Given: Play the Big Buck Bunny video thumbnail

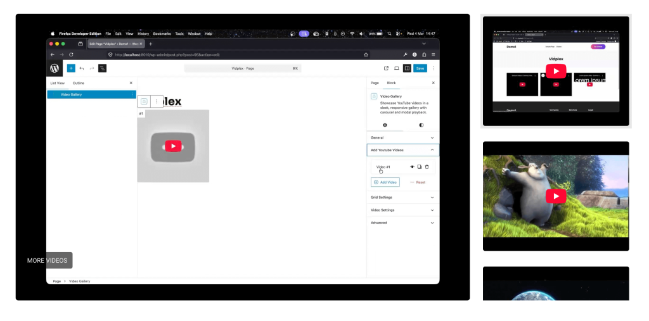Looking at the screenshot, I should (x=556, y=196).
